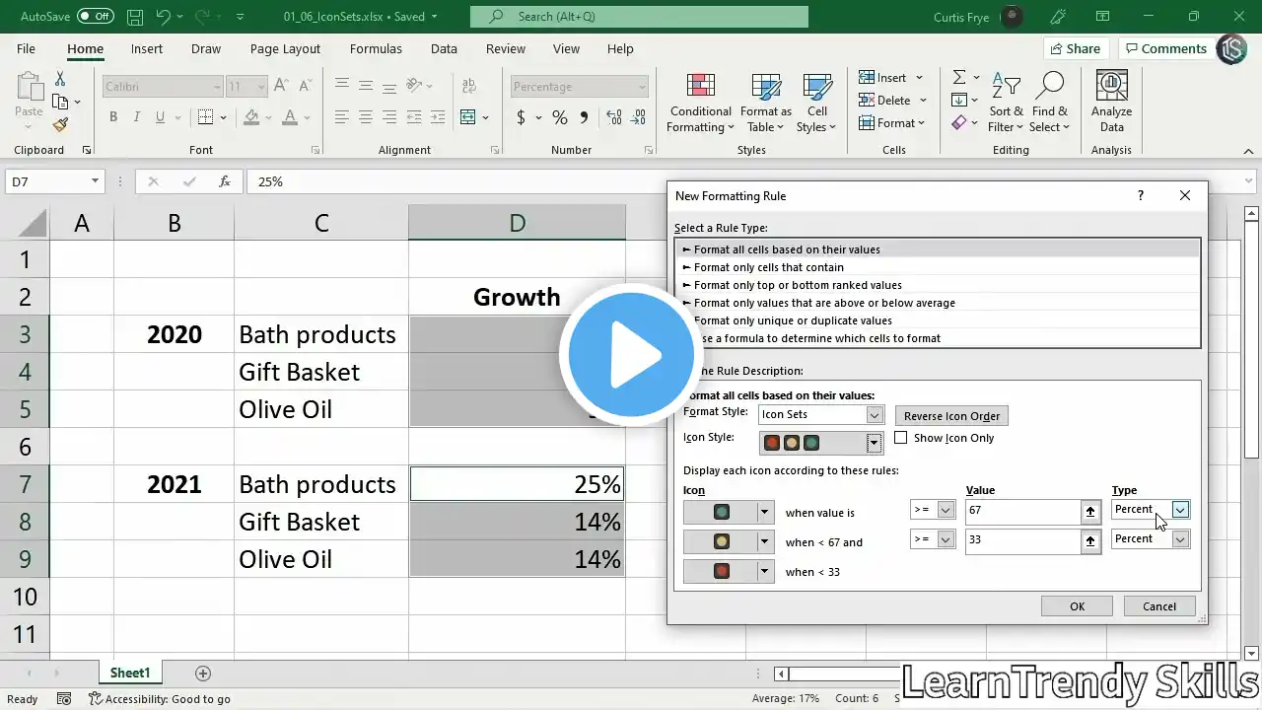Image resolution: width=1262 pixels, height=710 pixels.
Task: Open the Font Color swatch dropdown
Action: point(307,117)
